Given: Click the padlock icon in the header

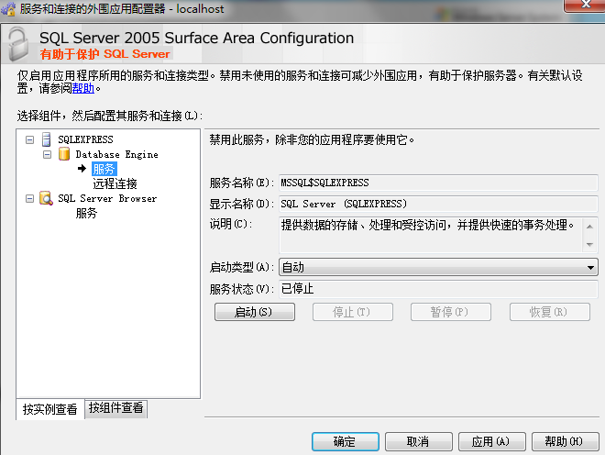Looking at the screenshot, I should (18, 44).
